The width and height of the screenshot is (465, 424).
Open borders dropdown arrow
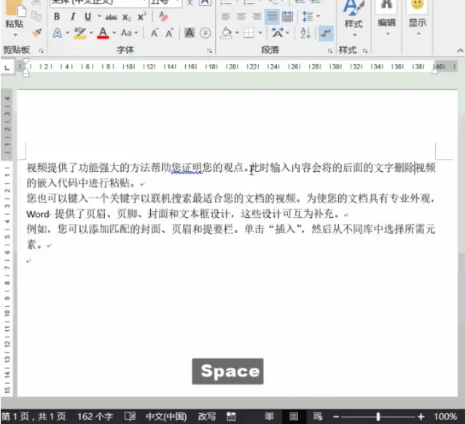click(260, 33)
